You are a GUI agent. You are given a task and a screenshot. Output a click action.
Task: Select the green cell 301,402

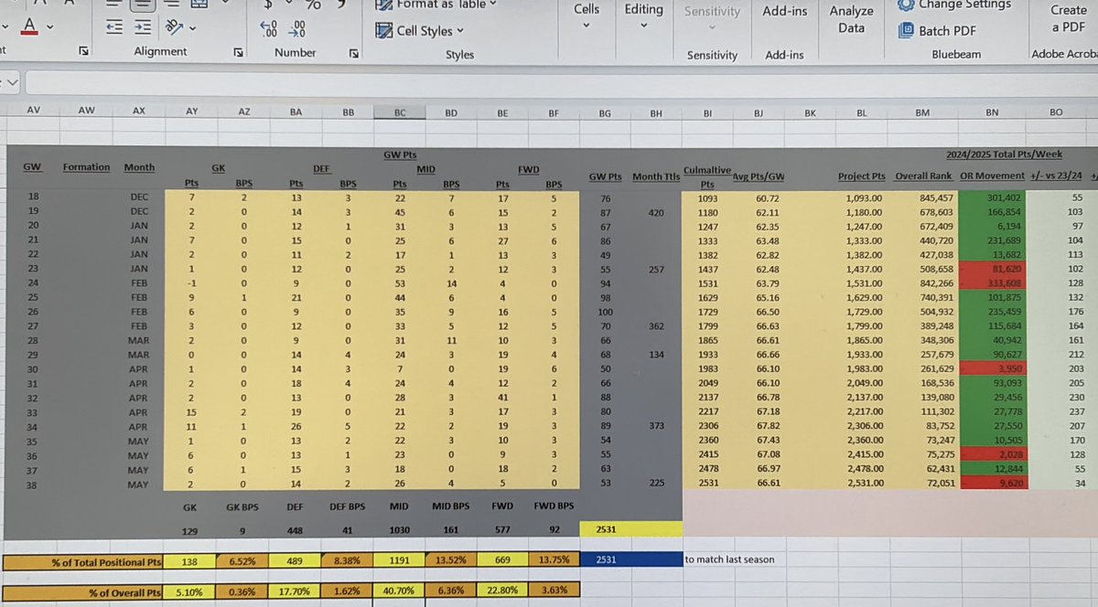pos(992,197)
